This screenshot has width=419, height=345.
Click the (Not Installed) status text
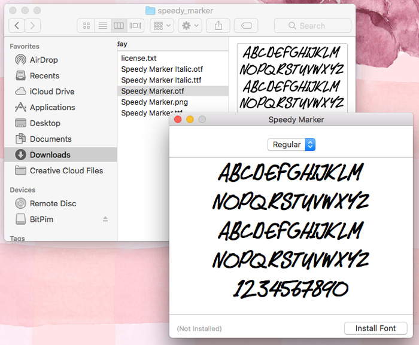pyautogui.click(x=199, y=328)
